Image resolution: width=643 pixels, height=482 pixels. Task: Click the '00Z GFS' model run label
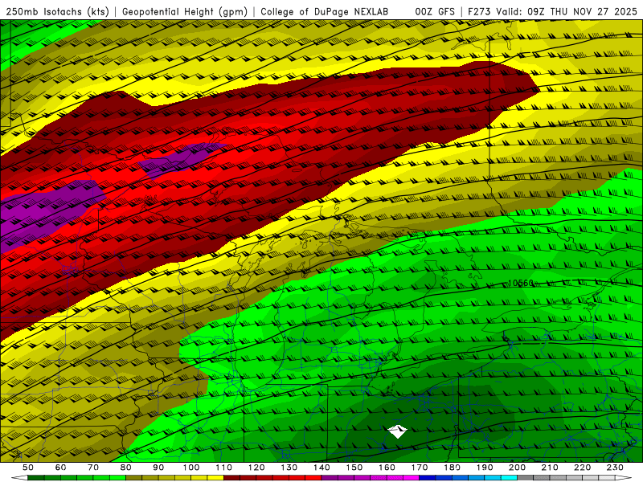pos(435,11)
